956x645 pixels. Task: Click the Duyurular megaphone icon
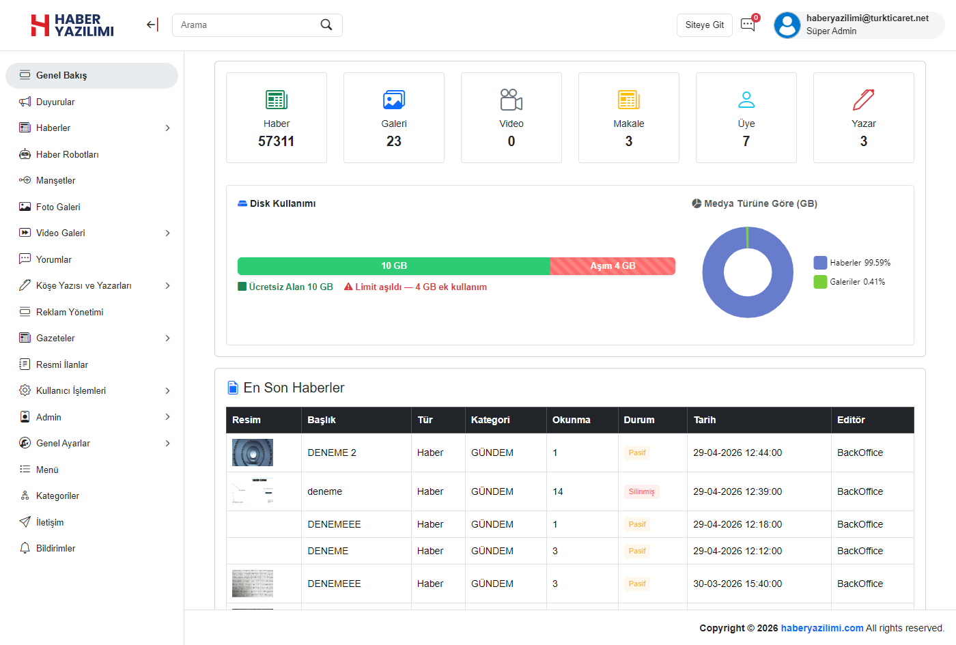pyautogui.click(x=25, y=102)
